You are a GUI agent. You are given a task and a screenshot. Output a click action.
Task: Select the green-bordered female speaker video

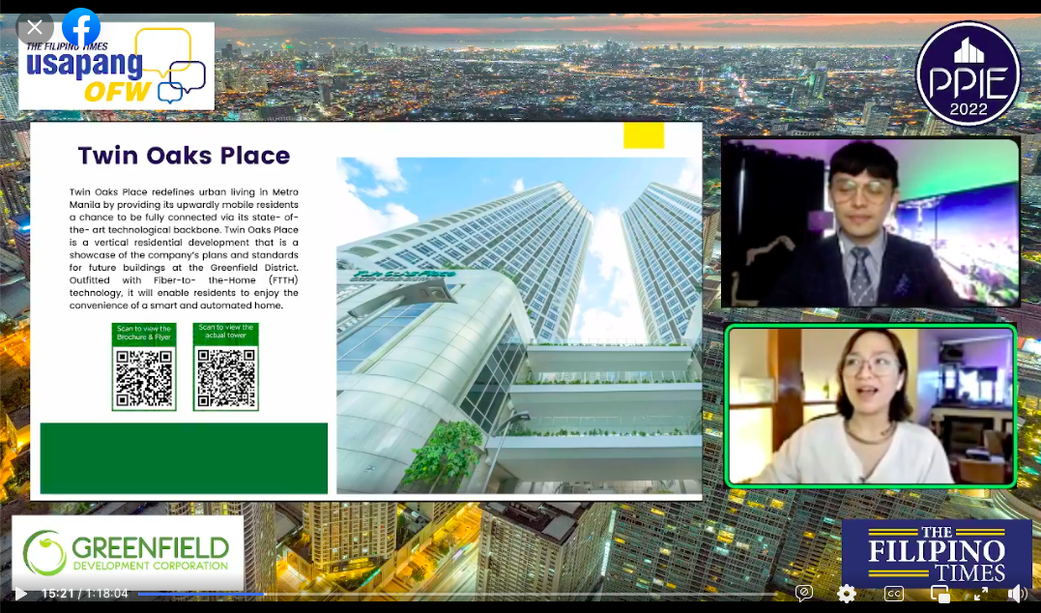pyautogui.click(x=870, y=405)
